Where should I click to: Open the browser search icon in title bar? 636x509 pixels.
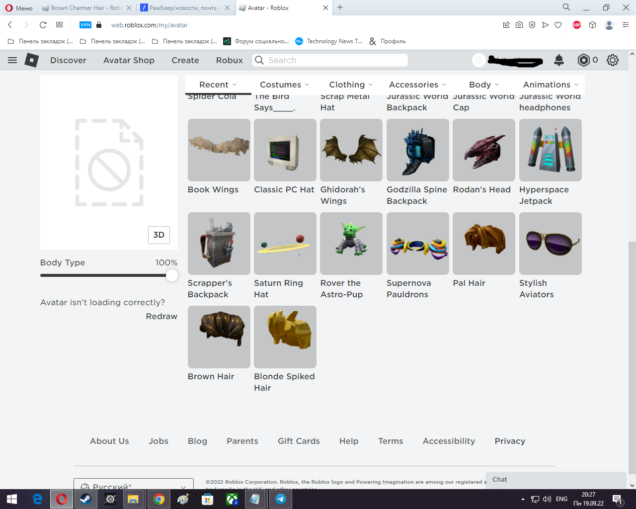[566, 7]
